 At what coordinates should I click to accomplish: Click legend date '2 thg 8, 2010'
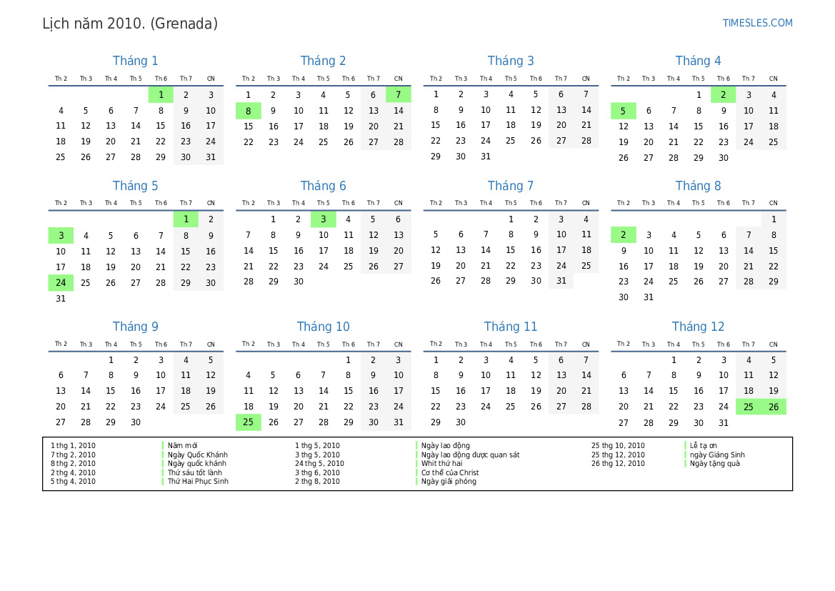(317, 481)
